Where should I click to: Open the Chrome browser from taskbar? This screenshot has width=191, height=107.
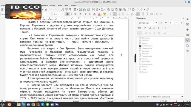[x=33, y=104]
